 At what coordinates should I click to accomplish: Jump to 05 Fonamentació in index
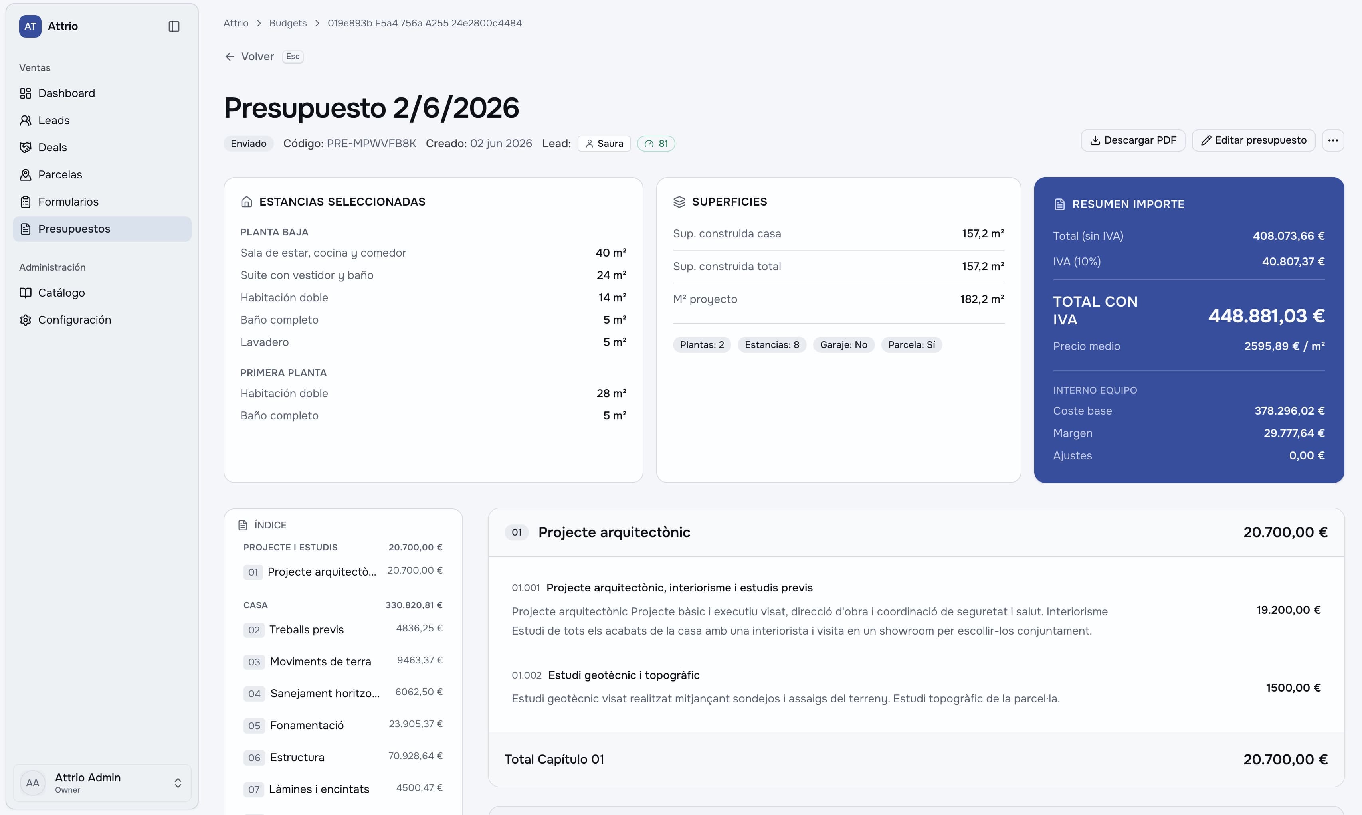pyautogui.click(x=343, y=726)
